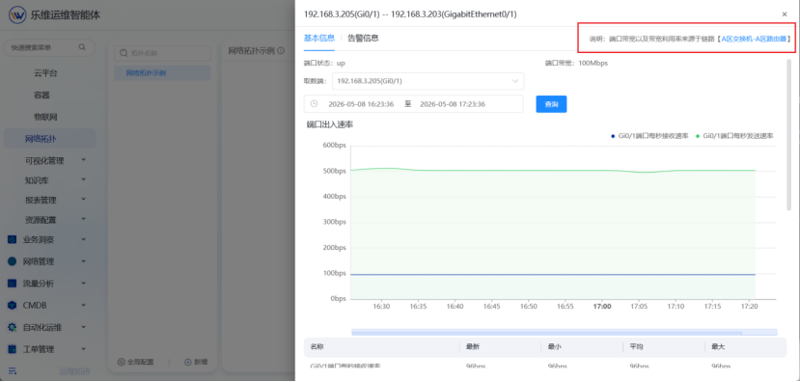Click the detail panel vertical scrollbar
The height and width of the screenshot is (382, 800).
[x=788, y=135]
